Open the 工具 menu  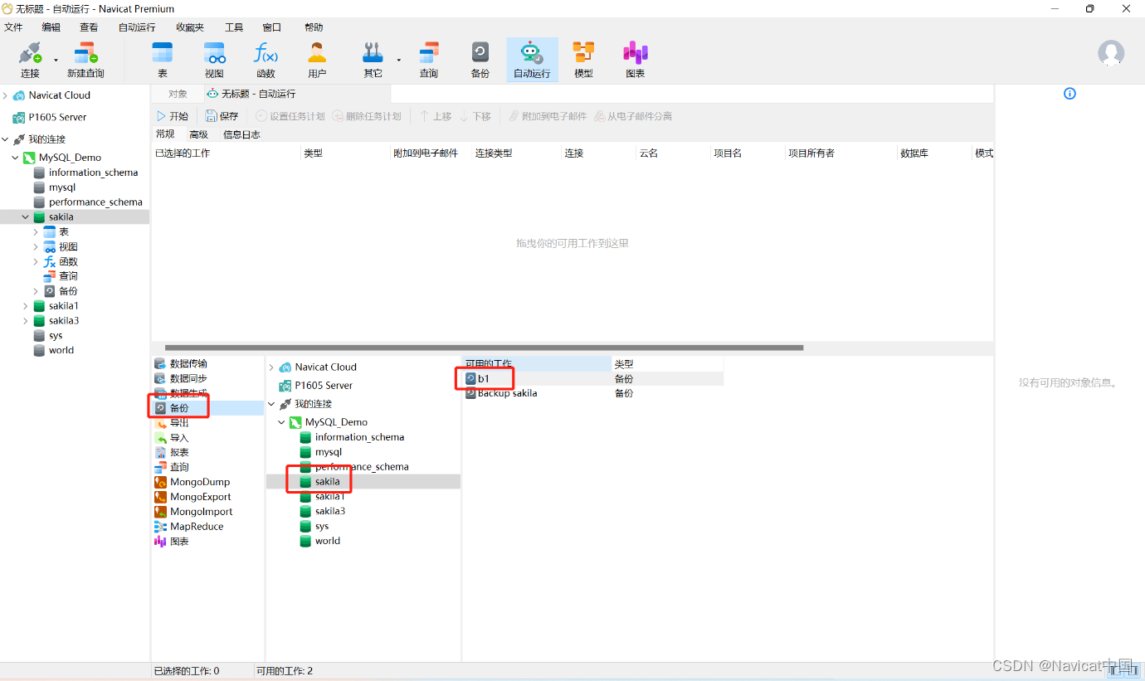(234, 27)
